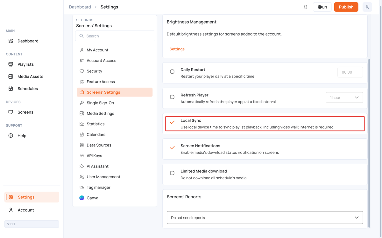This screenshot has height=238, width=382.
Task: Click the Media Assets image icon
Action: click(11, 76)
